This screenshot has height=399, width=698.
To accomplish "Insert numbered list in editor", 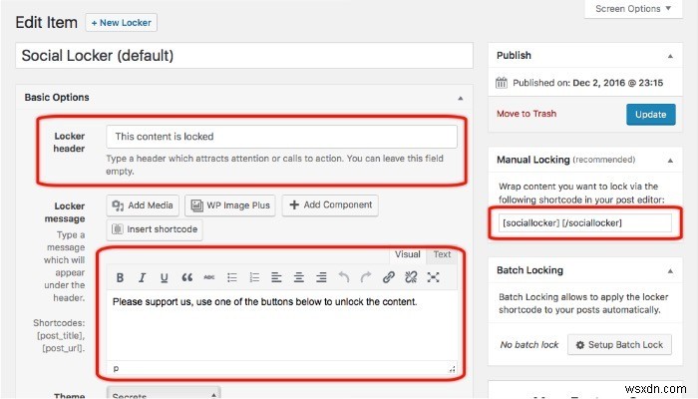I will [254, 278].
